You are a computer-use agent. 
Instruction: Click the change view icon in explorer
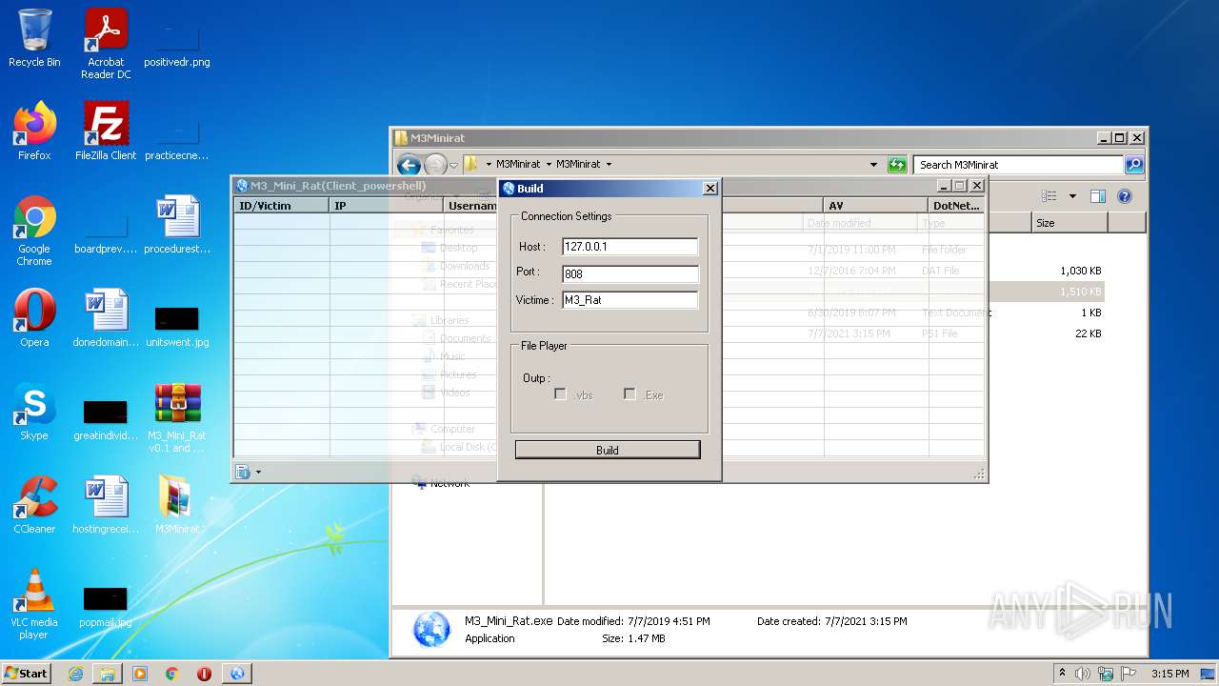(x=1049, y=196)
